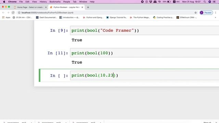Click the active cell with bool(10.23)
219x123 pixels.
click(x=144, y=76)
